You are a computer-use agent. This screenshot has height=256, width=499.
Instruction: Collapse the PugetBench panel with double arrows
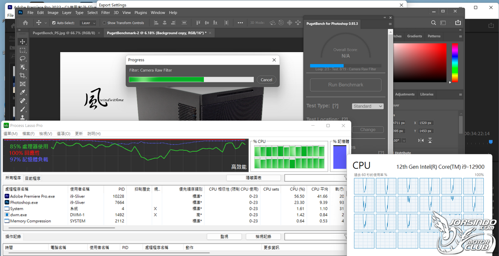tap(385, 18)
